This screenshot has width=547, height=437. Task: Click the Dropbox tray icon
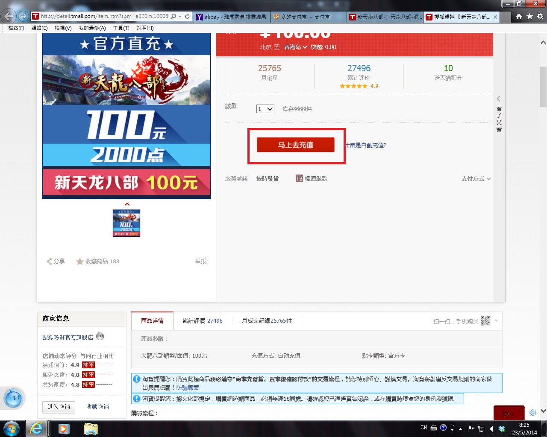click(502, 428)
